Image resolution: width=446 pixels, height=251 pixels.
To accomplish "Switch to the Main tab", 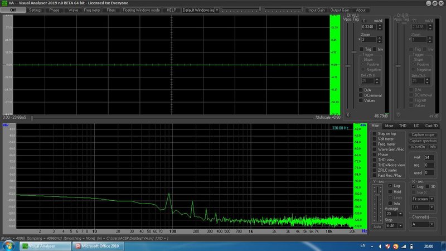I will (375, 126).
